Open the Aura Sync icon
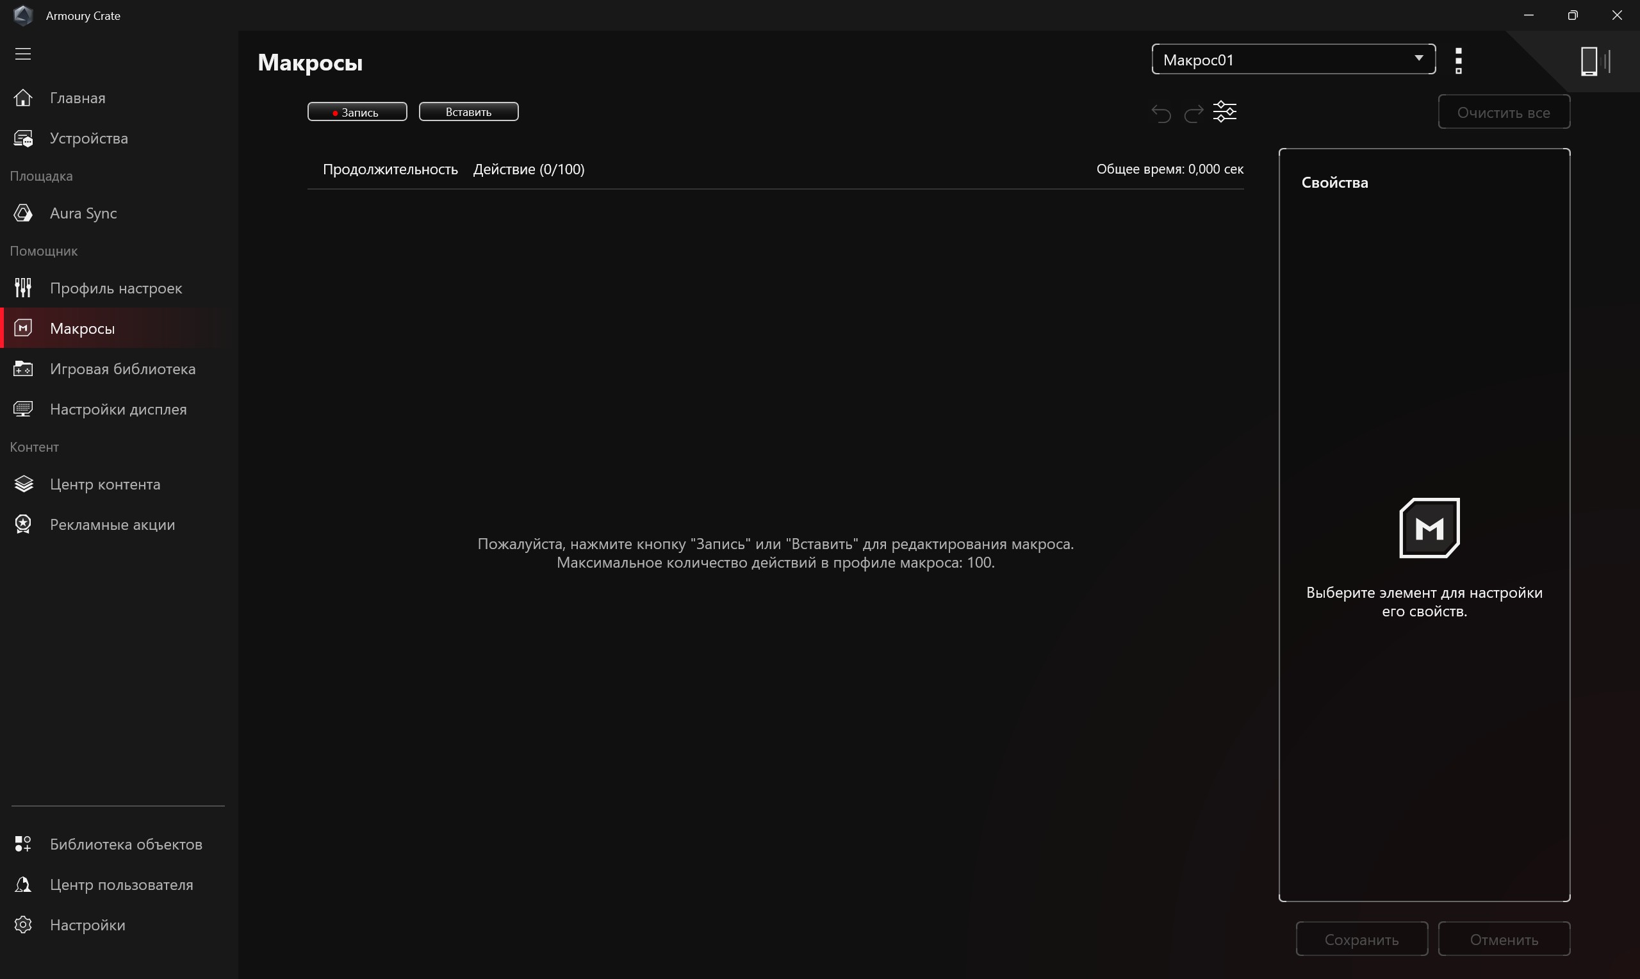Screen dimensions: 1640x979 pyautogui.click(x=23, y=213)
